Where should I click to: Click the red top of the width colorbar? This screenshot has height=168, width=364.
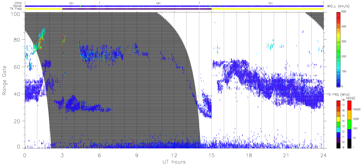338,15
